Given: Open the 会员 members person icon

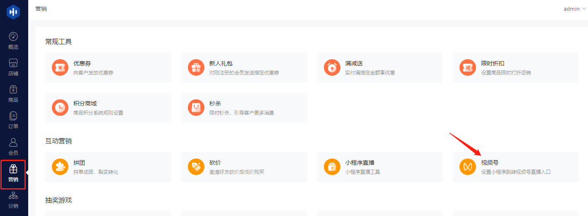Looking at the screenshot, I should [13, 142].
